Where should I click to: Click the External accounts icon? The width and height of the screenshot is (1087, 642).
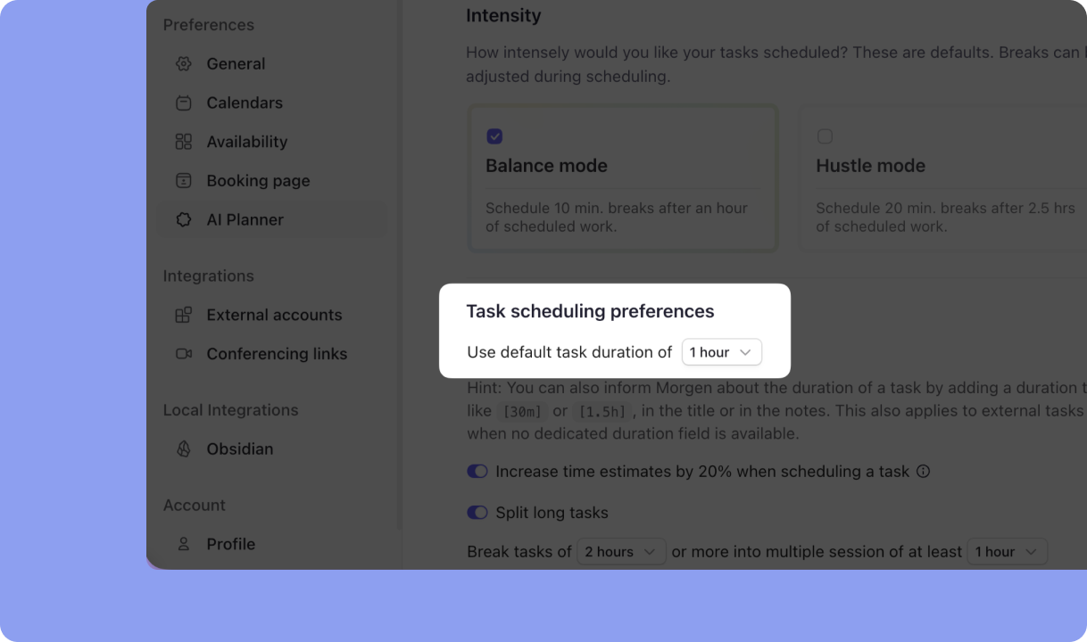coord(183,315)
